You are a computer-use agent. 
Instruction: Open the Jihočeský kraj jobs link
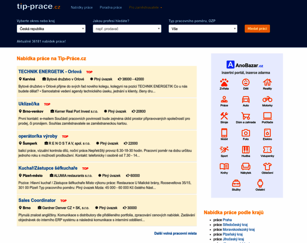point(233,239)
